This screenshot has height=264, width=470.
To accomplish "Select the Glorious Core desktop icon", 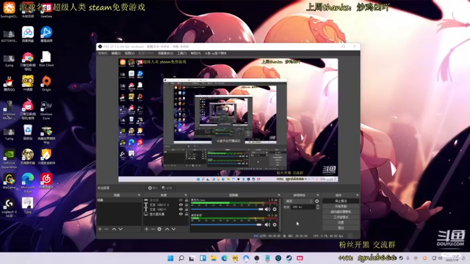I will pyautogui.click(x=46, y=110).
